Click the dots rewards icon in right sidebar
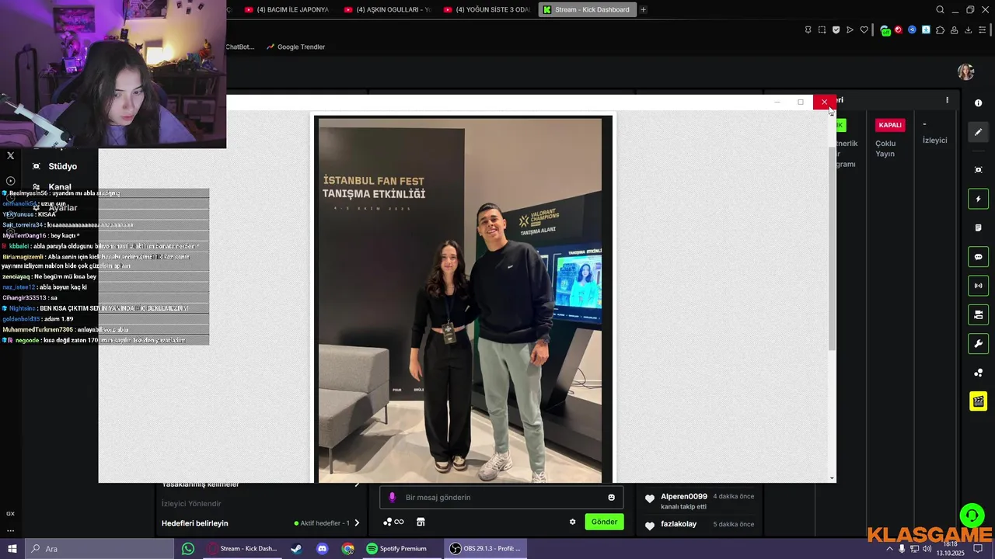Viewport: 995px width, 559px height. pos(978,373)
